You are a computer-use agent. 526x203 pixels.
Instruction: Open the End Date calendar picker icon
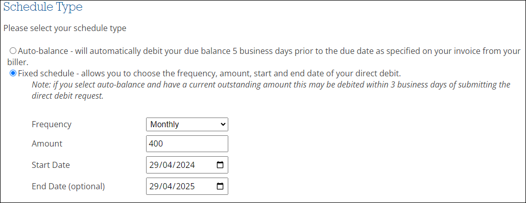click(x=220, y=186)
